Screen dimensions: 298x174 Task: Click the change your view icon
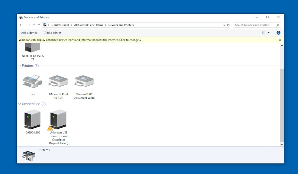tap(263, 33)
